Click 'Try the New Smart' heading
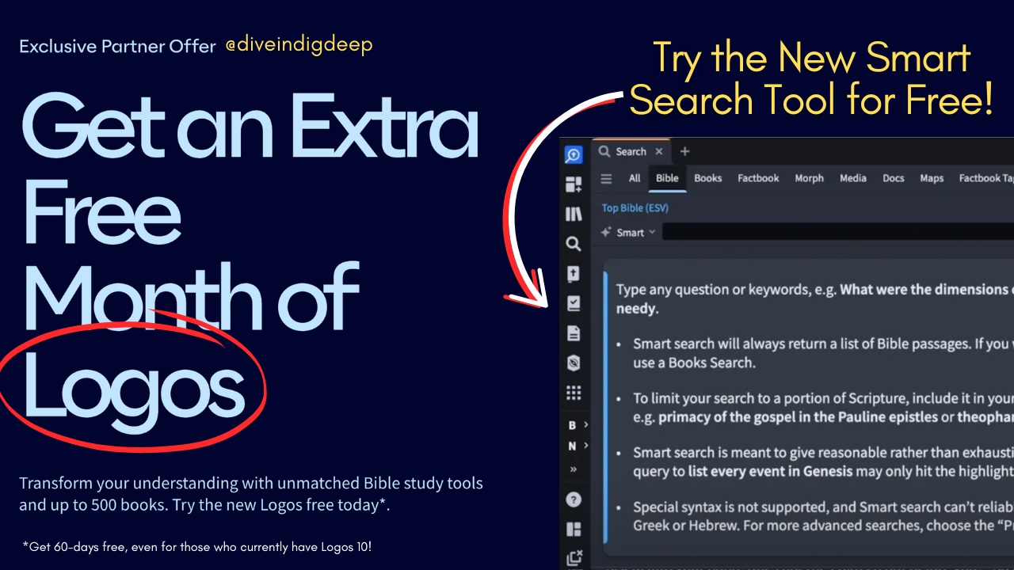Viewport: 1014px width, 570px height. (812, 58)
